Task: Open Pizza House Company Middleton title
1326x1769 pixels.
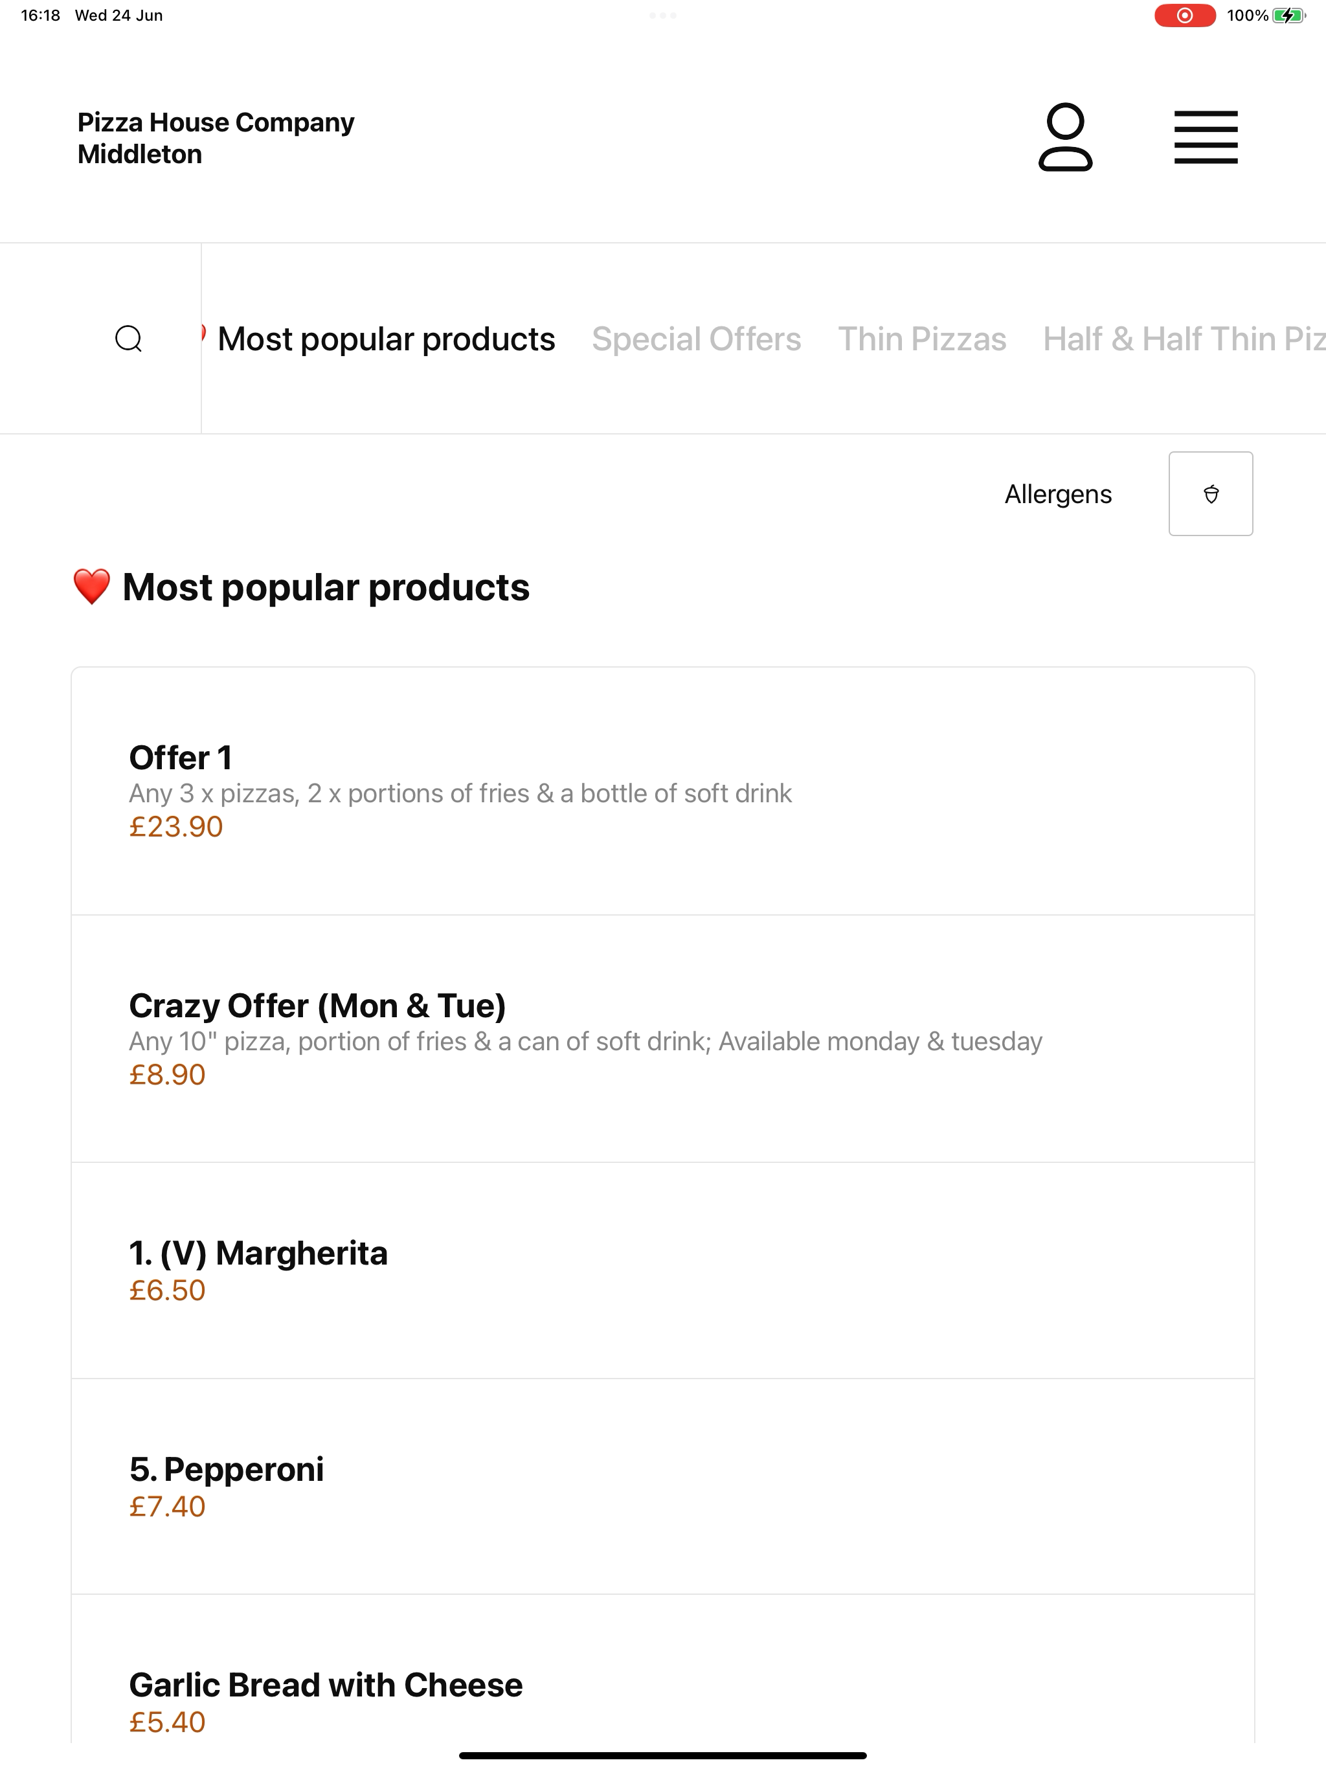Action: (216, 137)
